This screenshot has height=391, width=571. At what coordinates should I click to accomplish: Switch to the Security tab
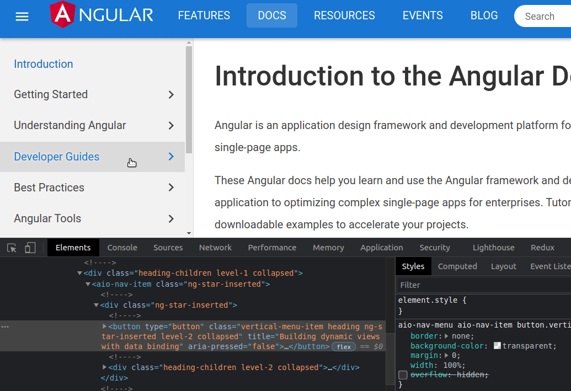point(435,248)
